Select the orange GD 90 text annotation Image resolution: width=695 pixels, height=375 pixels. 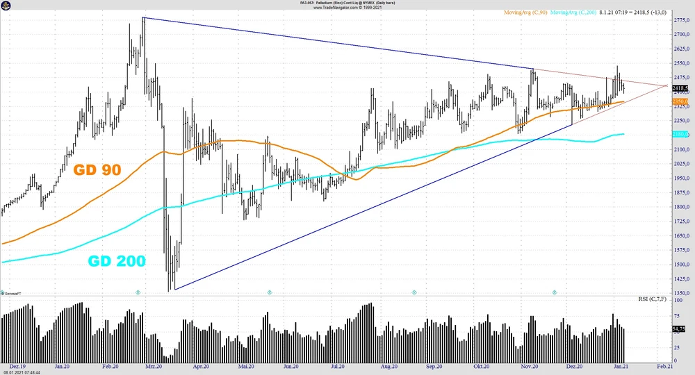pos(98,169)
